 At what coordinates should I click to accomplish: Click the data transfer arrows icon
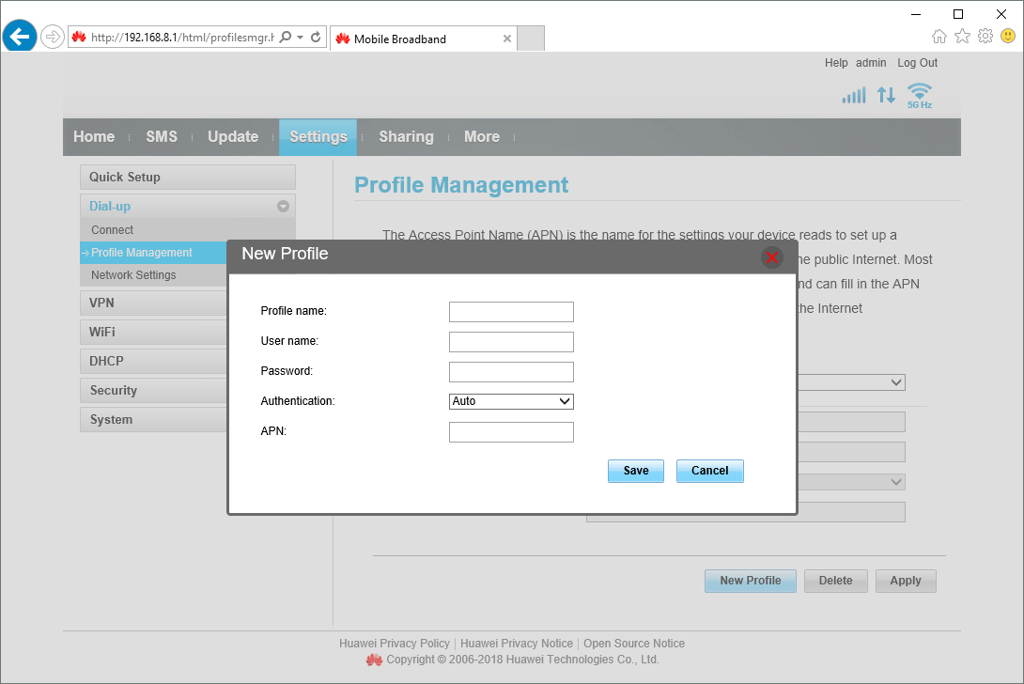point(886,95)
